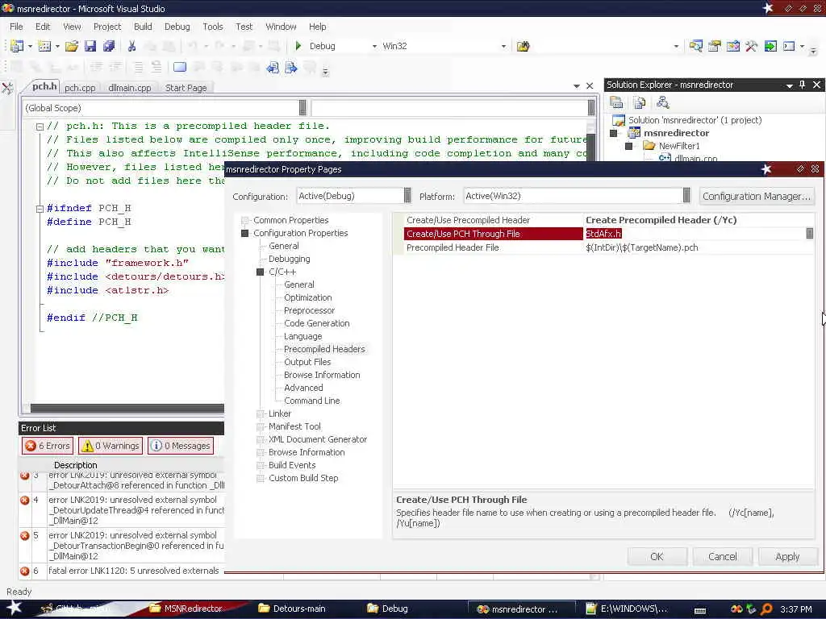Click Solution Explorer's Properties icon
826x619 pixels.
click(616, 102)
